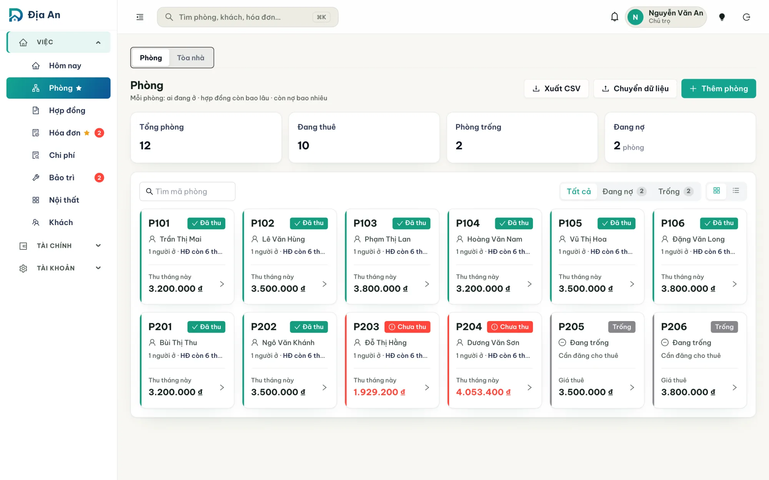Open room card P201
The height and width of the screenshot is (480, 769).
(187, 360)
